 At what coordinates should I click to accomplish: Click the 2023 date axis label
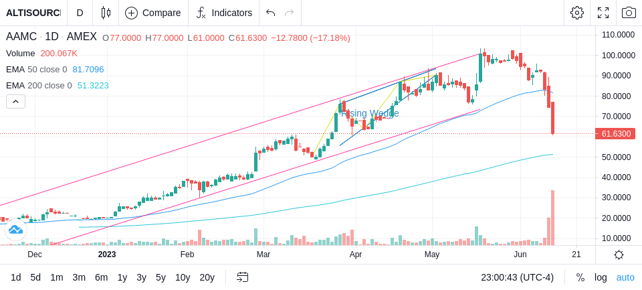pyautogui.click(x=107, y=255)
